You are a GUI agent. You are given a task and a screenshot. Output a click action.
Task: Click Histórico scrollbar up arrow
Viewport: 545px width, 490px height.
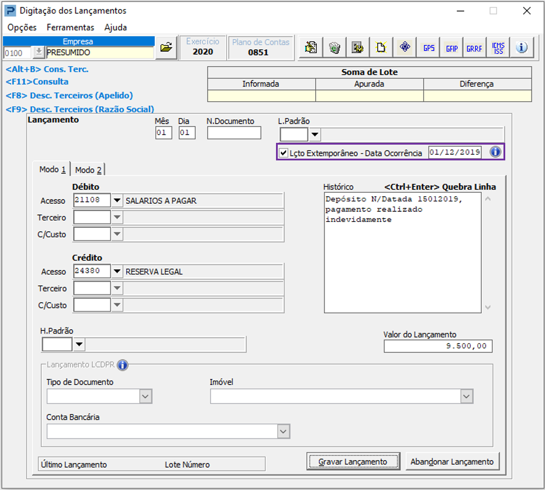coord(488,199)
